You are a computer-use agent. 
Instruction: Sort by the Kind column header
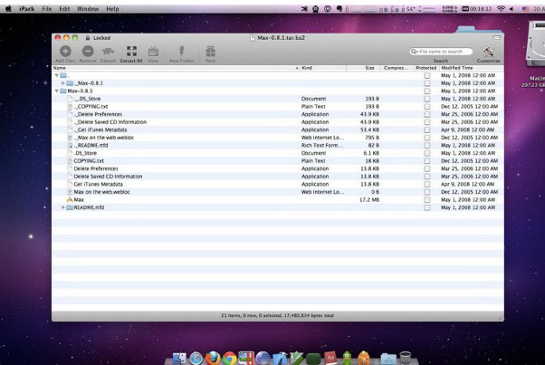pos(308,68)
